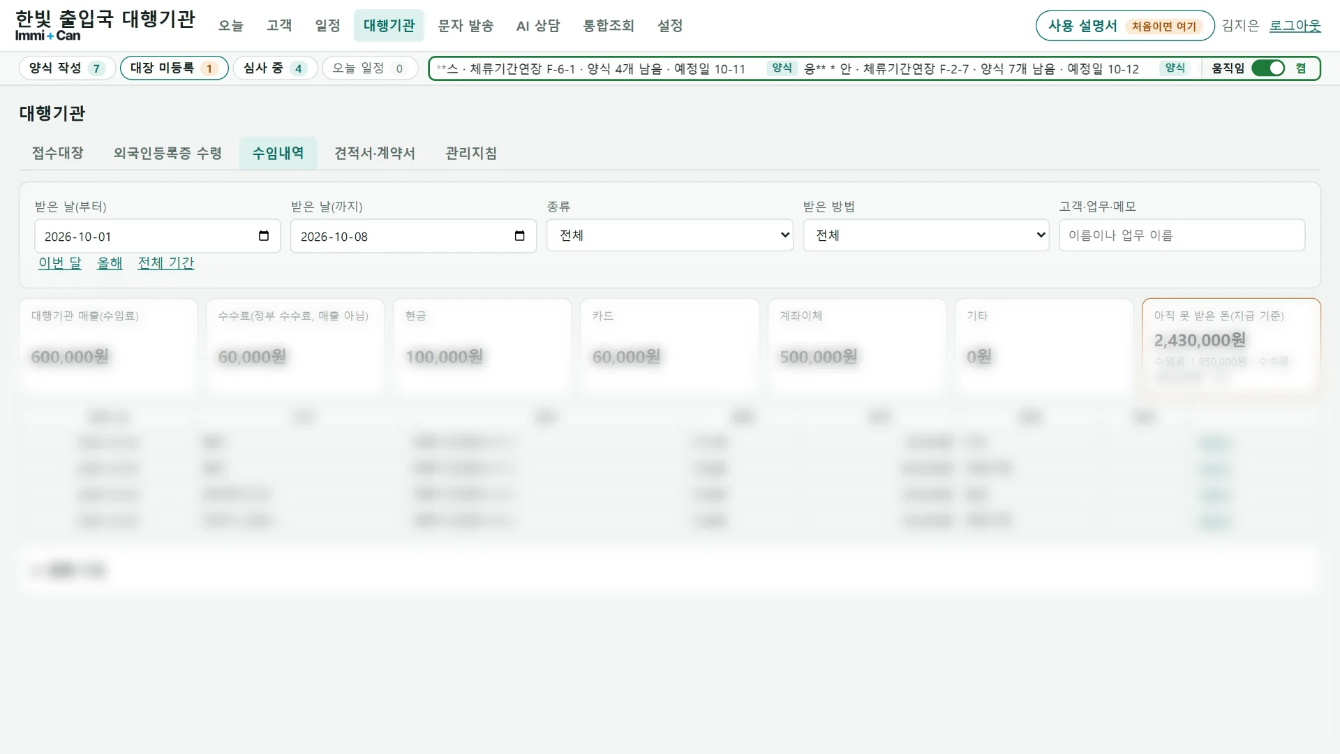Open the 심사 중 4 filter chip
1340x754 pixels.
pos(275,68)
